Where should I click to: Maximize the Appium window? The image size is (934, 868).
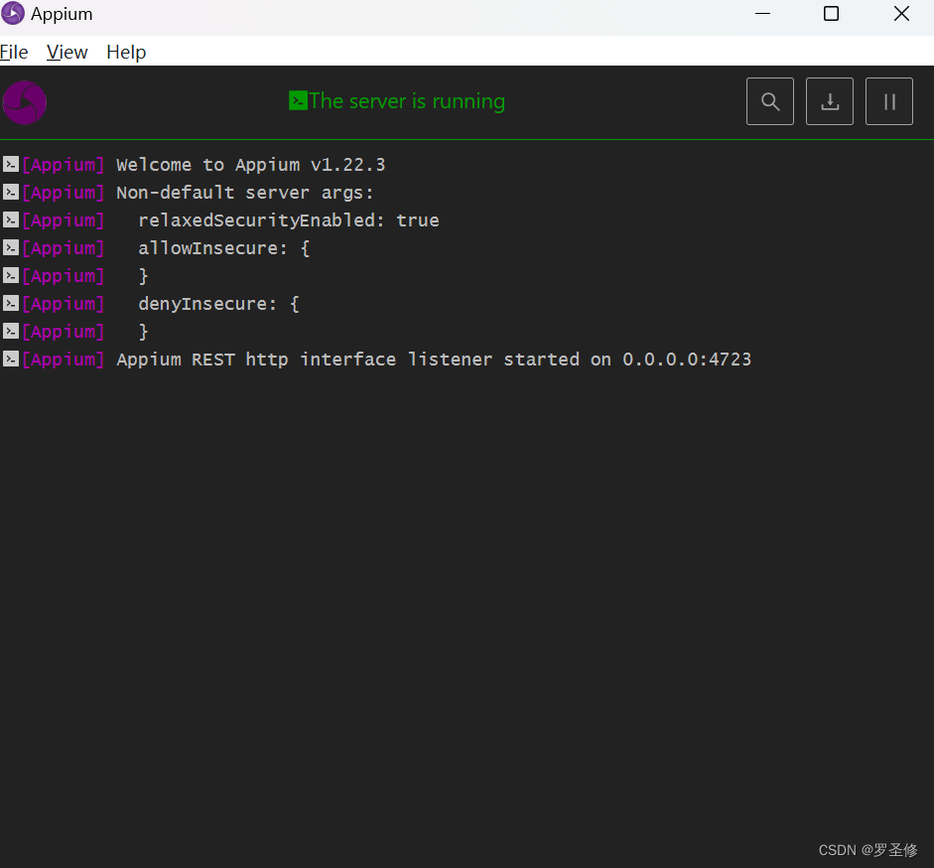tap(831, 13)
